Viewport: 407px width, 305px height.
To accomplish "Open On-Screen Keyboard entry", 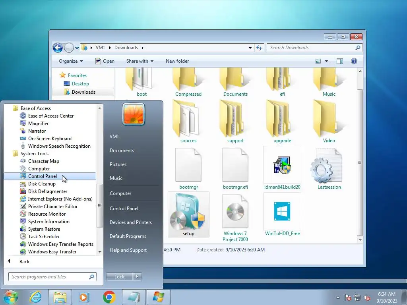I will (50, 139).
